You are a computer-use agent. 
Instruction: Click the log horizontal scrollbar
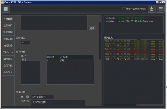pos(120,105)
